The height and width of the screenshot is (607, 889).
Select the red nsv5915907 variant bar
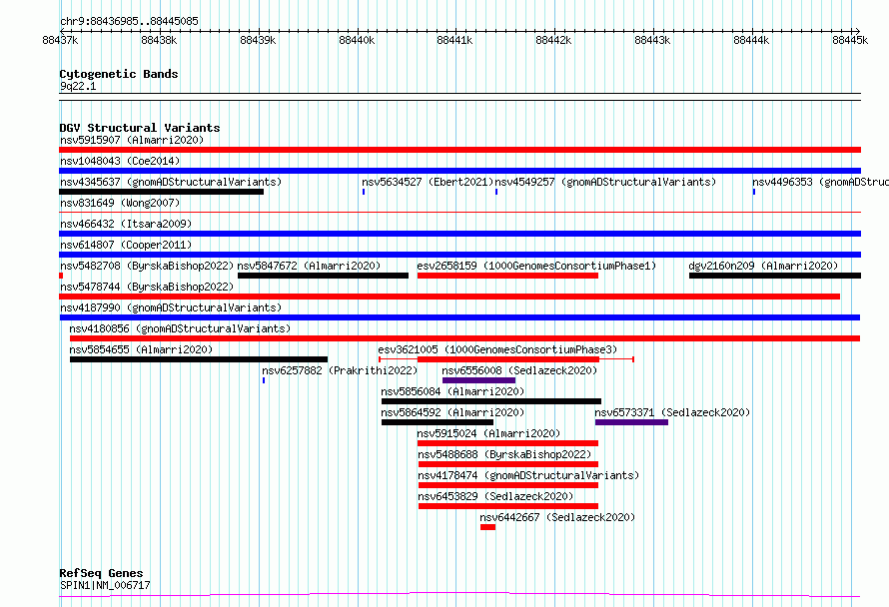459,150
